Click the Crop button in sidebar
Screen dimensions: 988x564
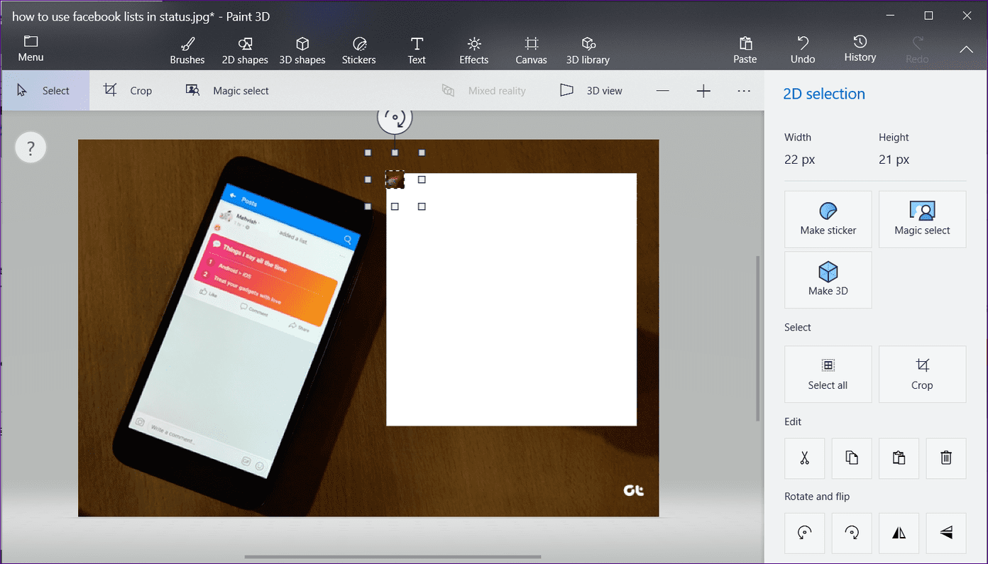tap(923, 375)
